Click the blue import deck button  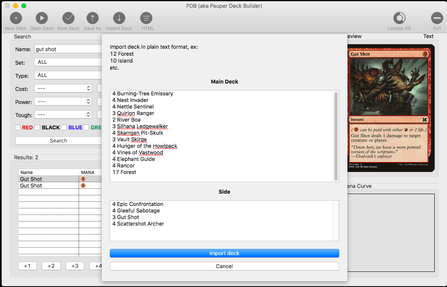point(225,253)
